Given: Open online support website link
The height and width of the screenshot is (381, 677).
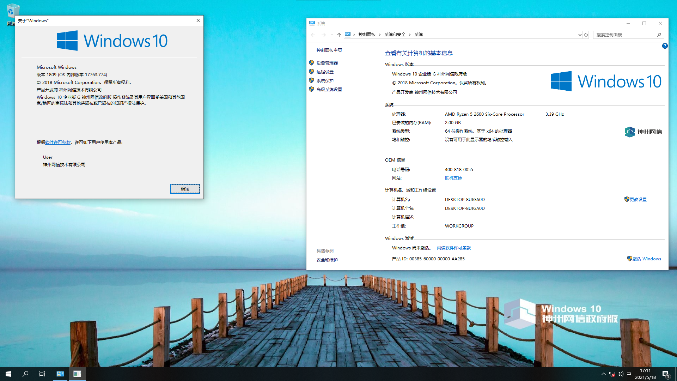Looking at the screenshot, I should (453, 178).
